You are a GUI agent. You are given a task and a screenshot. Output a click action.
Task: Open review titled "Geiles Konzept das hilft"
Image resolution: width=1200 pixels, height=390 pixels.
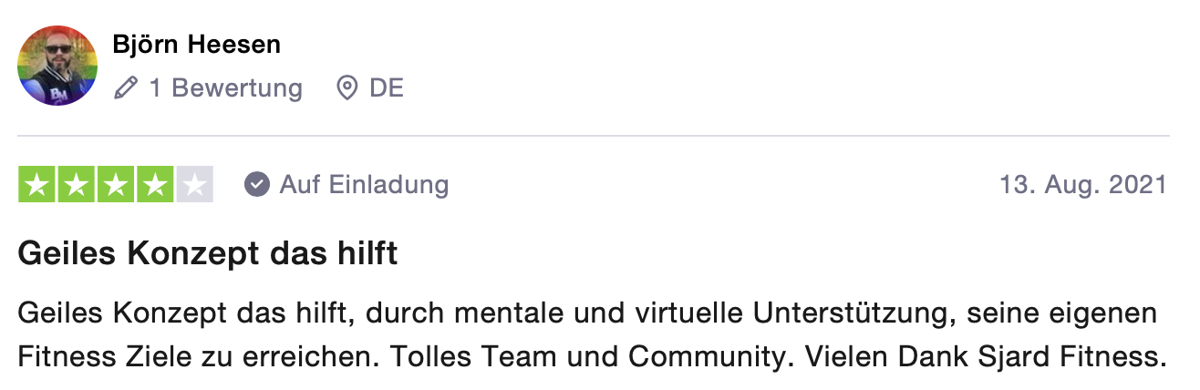208,253
